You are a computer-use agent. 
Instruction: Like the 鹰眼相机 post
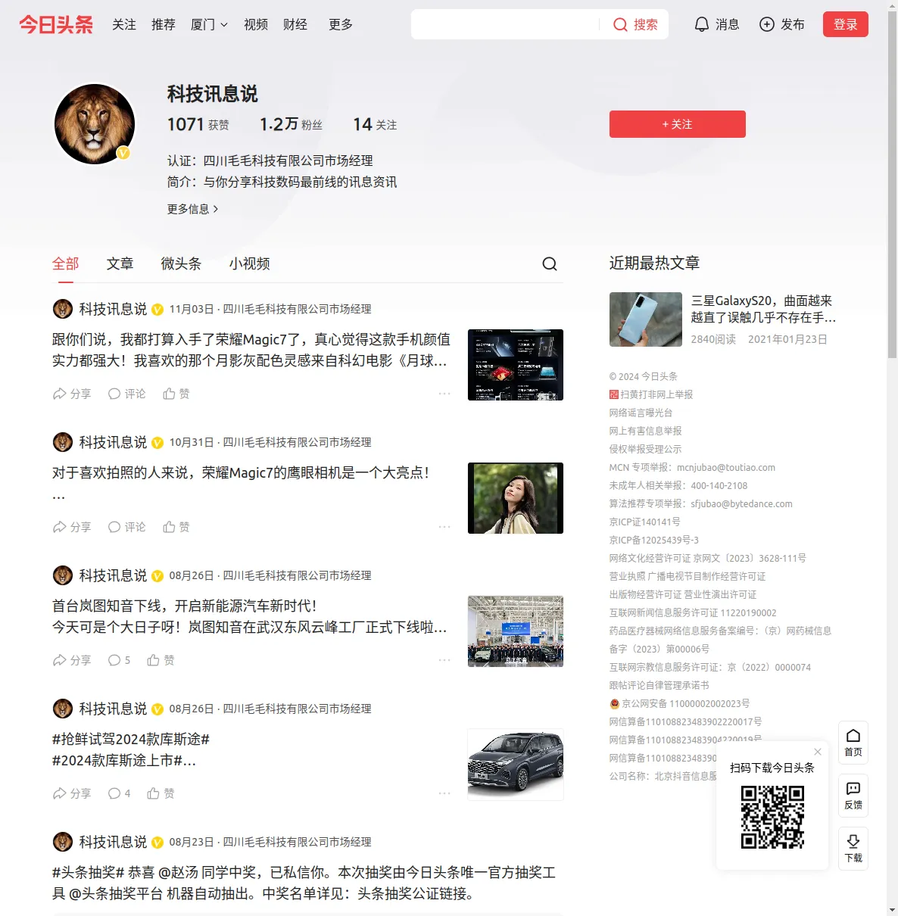click(176, 527)
